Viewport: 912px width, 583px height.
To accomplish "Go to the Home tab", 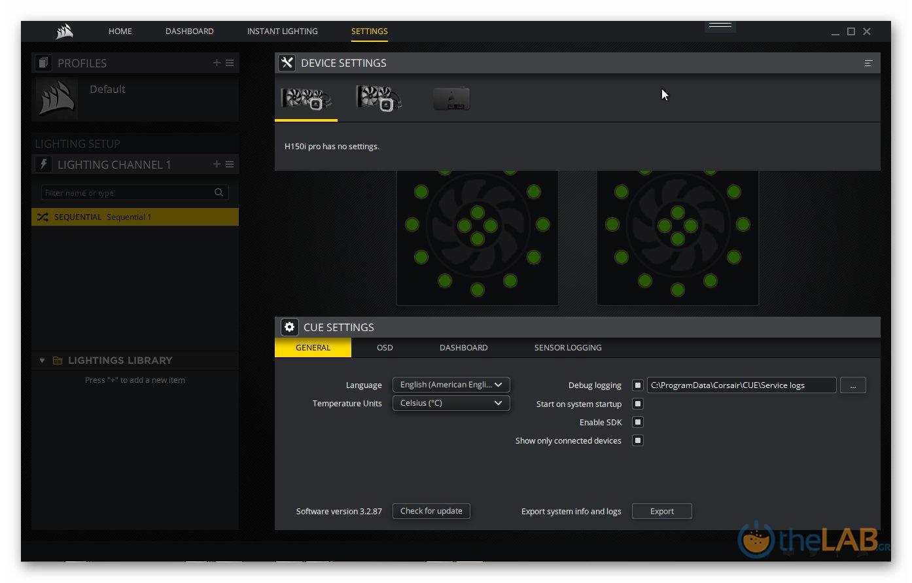I will coord(120,31).
